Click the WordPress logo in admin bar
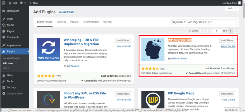245x112 pixels. click(3, 3)
